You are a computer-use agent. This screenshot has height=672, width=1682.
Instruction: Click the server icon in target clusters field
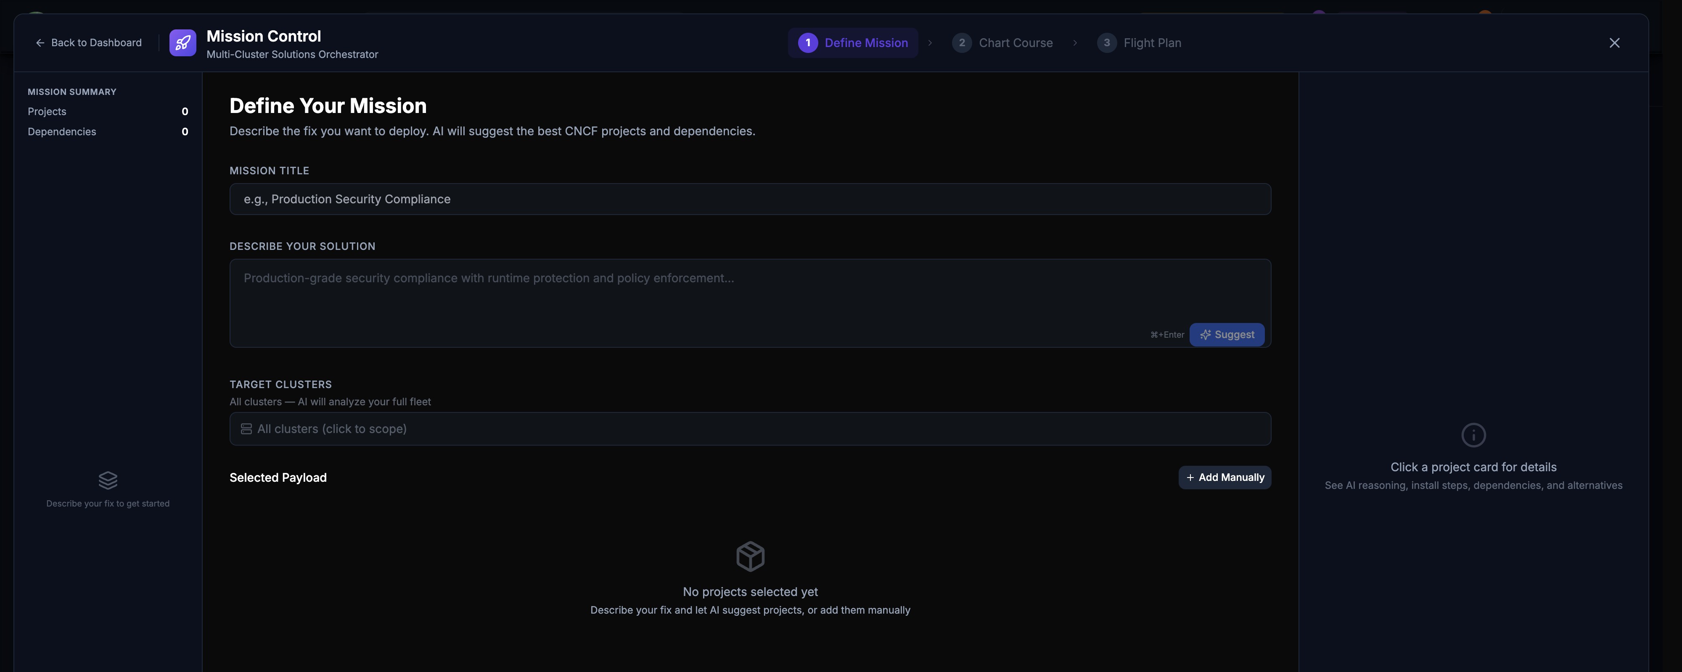click(246, 429)
